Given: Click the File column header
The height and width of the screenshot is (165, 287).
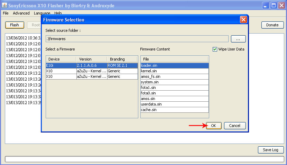Looking at the screenshot, I should (175, 59).
